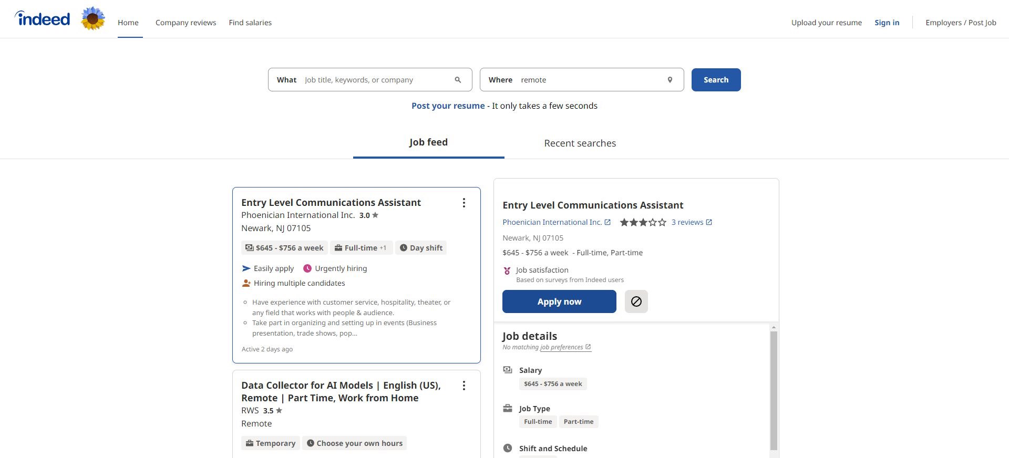Click the star next to the 3.0 rating
The width and height of the screenshot is (1009, 458).
[x=375, y=215]
